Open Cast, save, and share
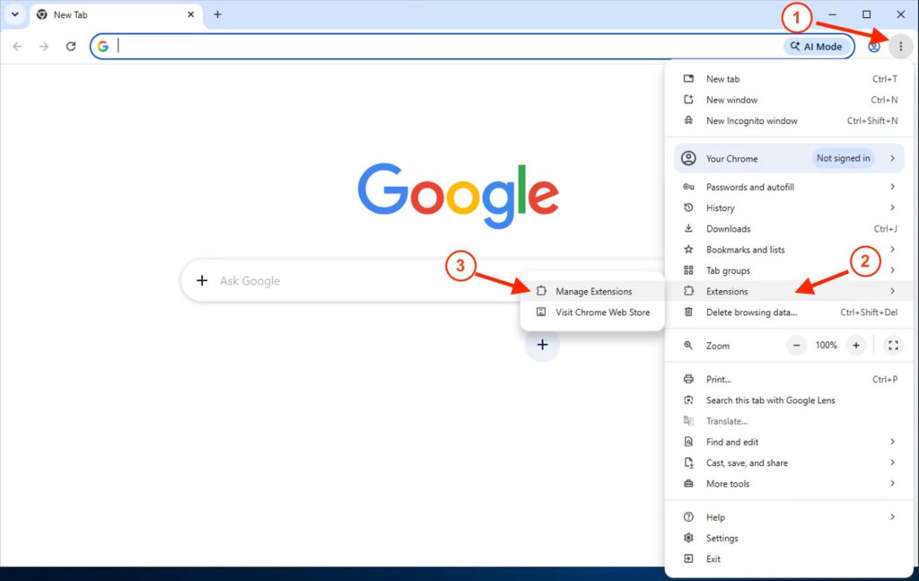The width and height of the screenshot is (919, 581). coord(790,463)
